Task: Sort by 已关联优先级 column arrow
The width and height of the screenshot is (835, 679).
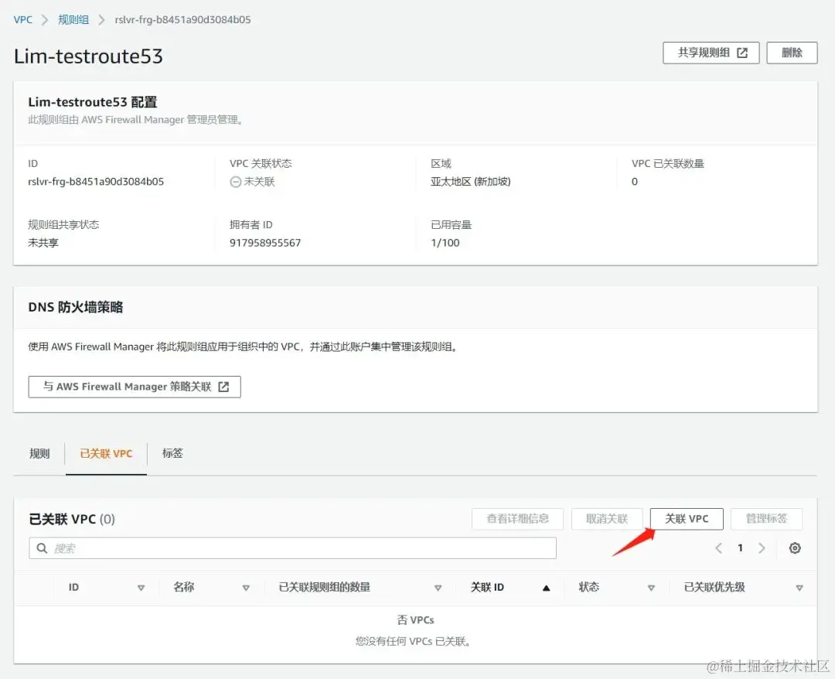Action: [799, 588]
